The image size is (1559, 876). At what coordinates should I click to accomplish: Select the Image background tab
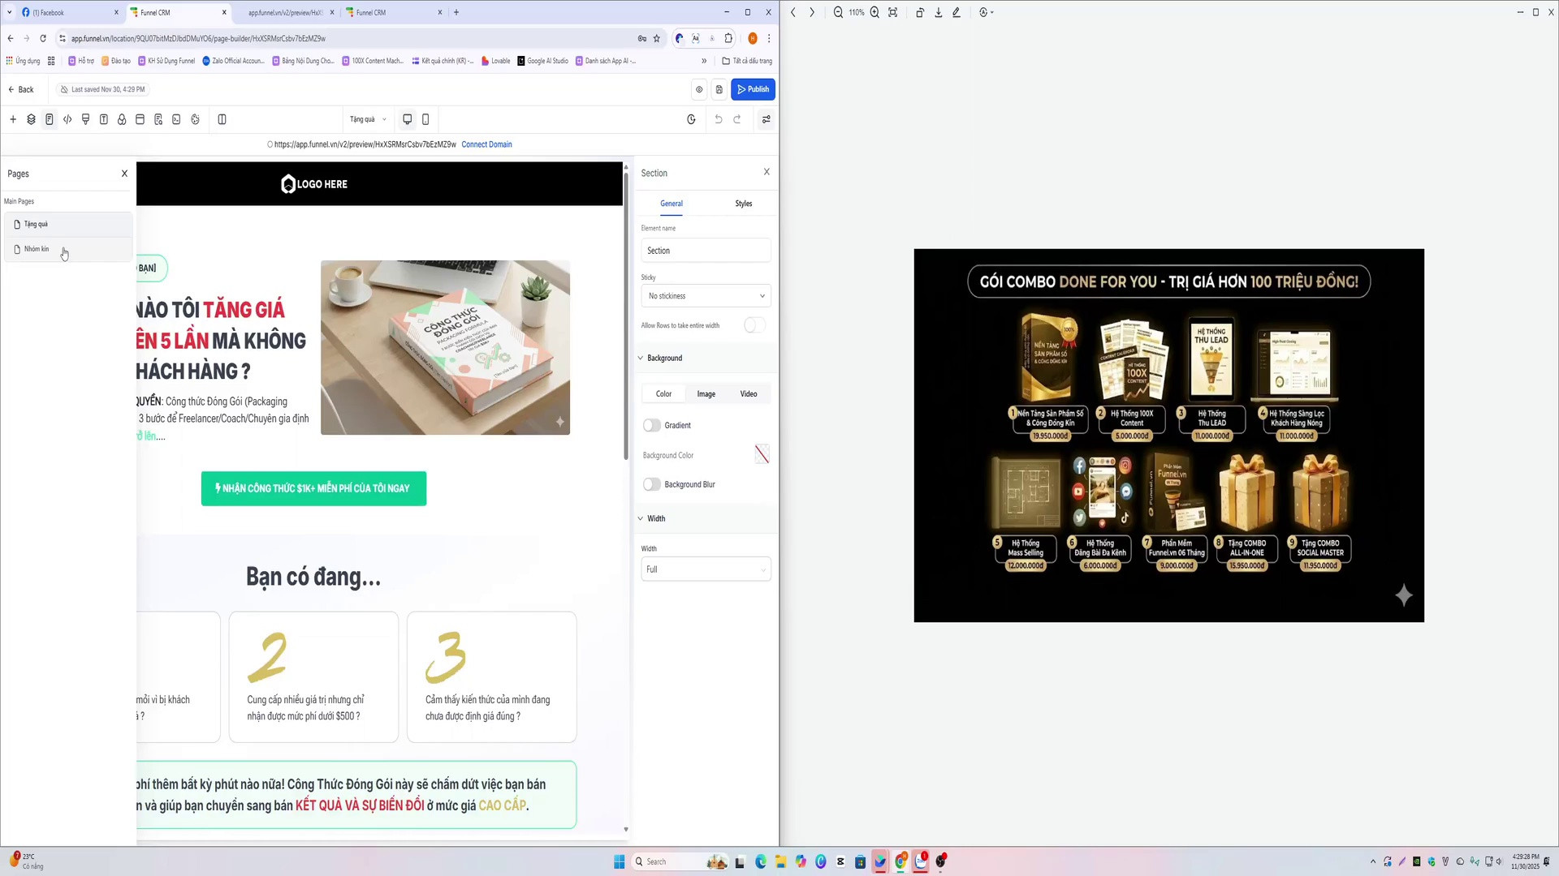[706, 394]
